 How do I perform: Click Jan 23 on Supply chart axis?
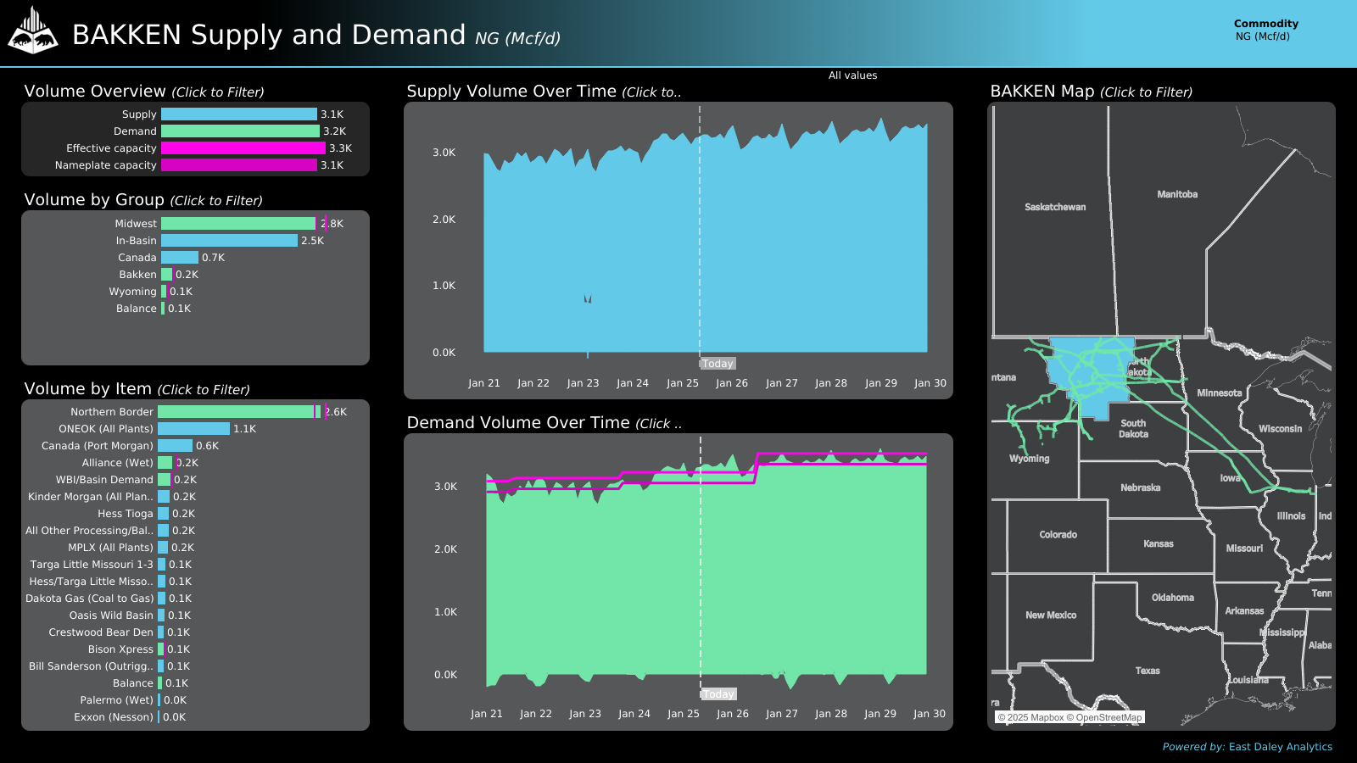(583, 383)
